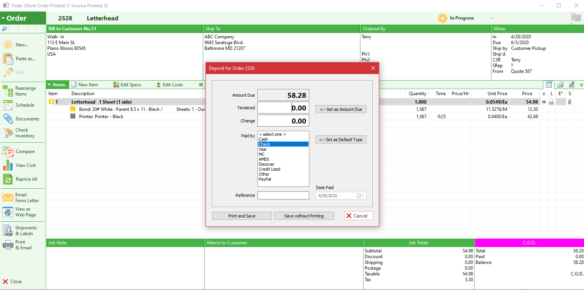The height and width of the screenshot is (290, 584).
Task: Click the magnifier preview view icon
Action: [x=560, y=85]
